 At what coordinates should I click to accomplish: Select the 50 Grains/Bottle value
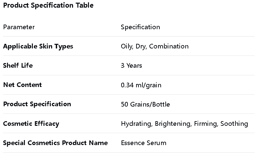pyautogui.click(x=145, y=104)
